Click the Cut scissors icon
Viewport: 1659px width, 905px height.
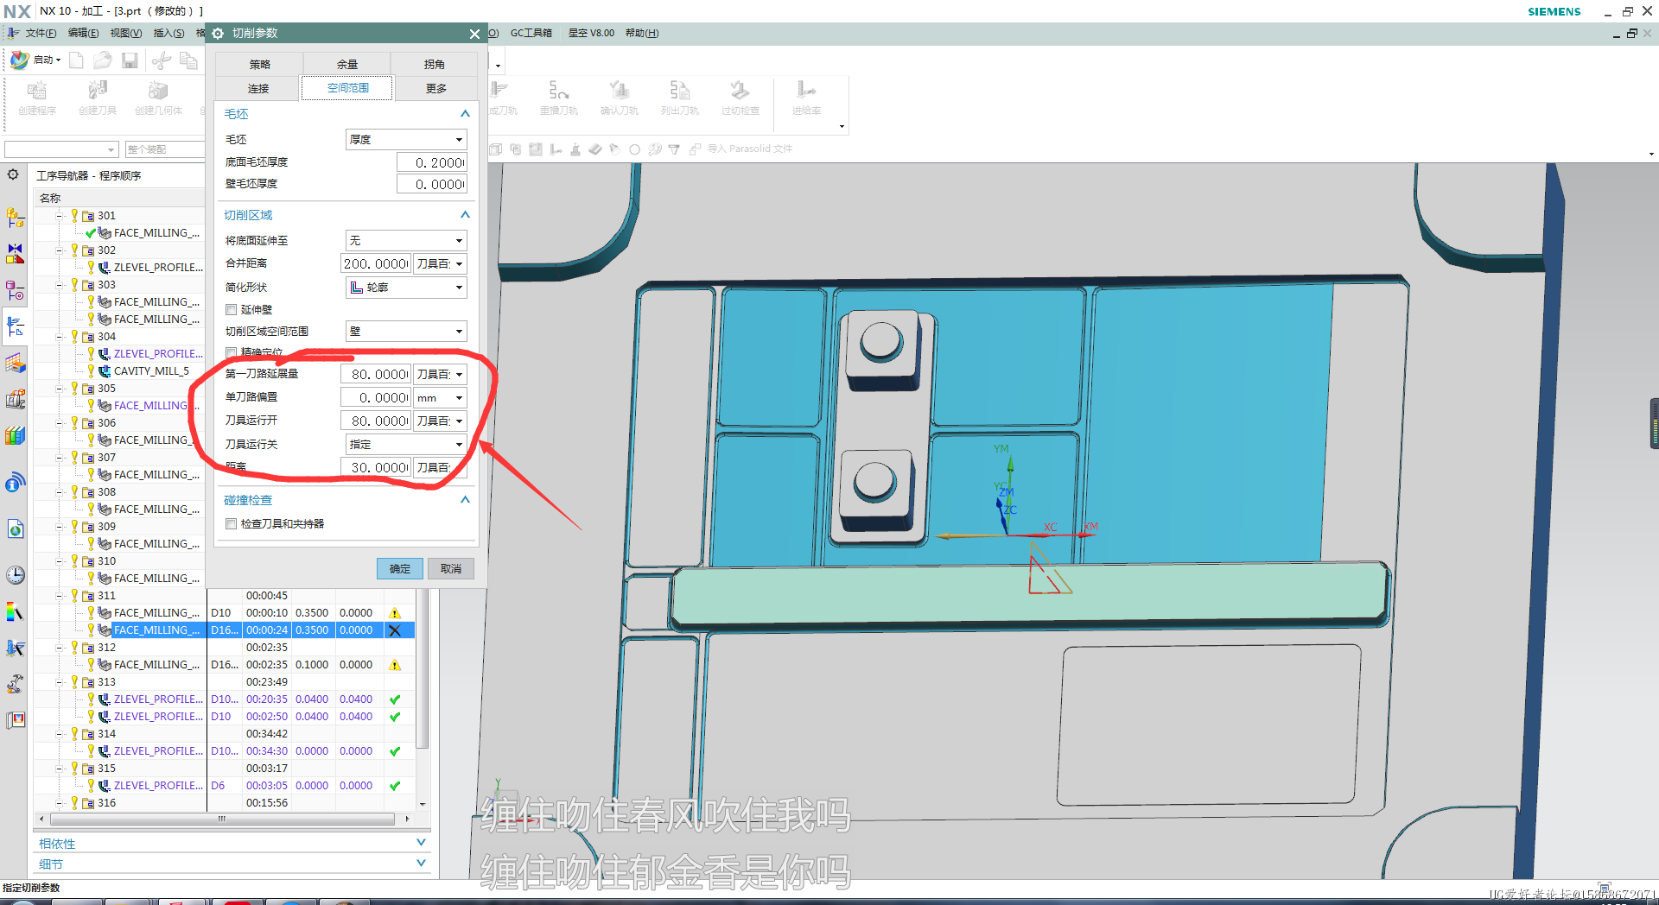coord(162,60)
